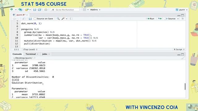This screenshot has width=198, height=111.
Task: Enable the Source on Save checkbox
Action: [x=35, y=18]
